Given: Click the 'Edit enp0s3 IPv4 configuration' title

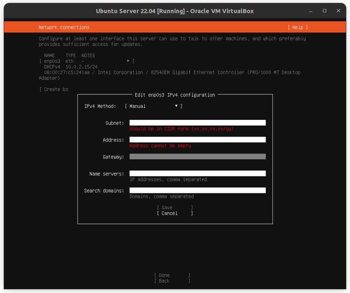Looking at the screenshot, I should click(175, 95).
